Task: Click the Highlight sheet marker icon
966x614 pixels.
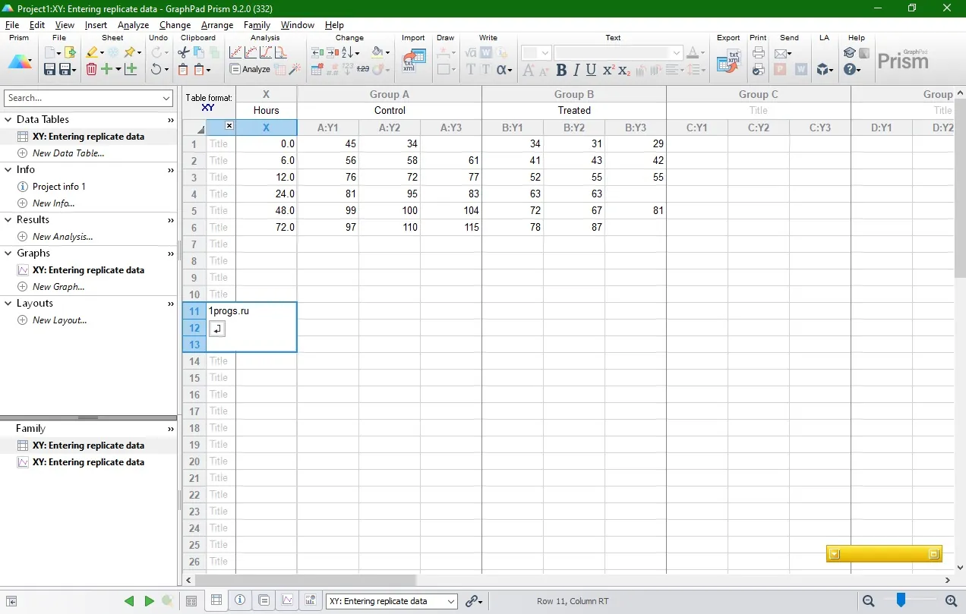Action: pos(91,52)
